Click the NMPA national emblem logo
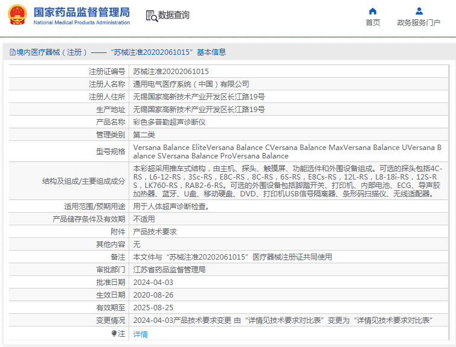 [x=18, y=14]
